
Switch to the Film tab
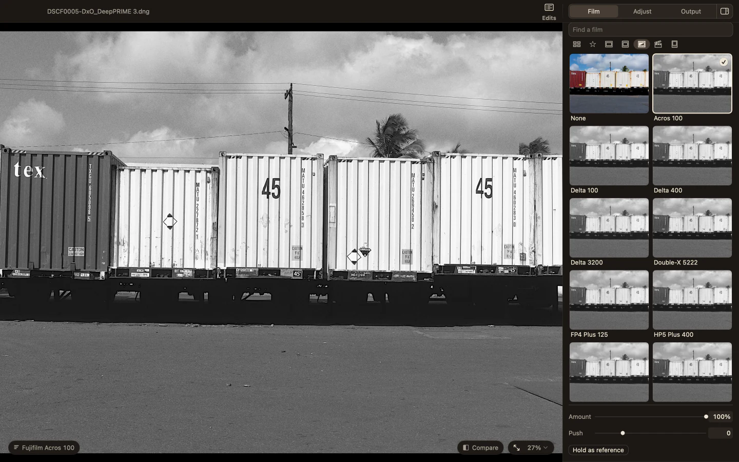[x=594, y=11]
